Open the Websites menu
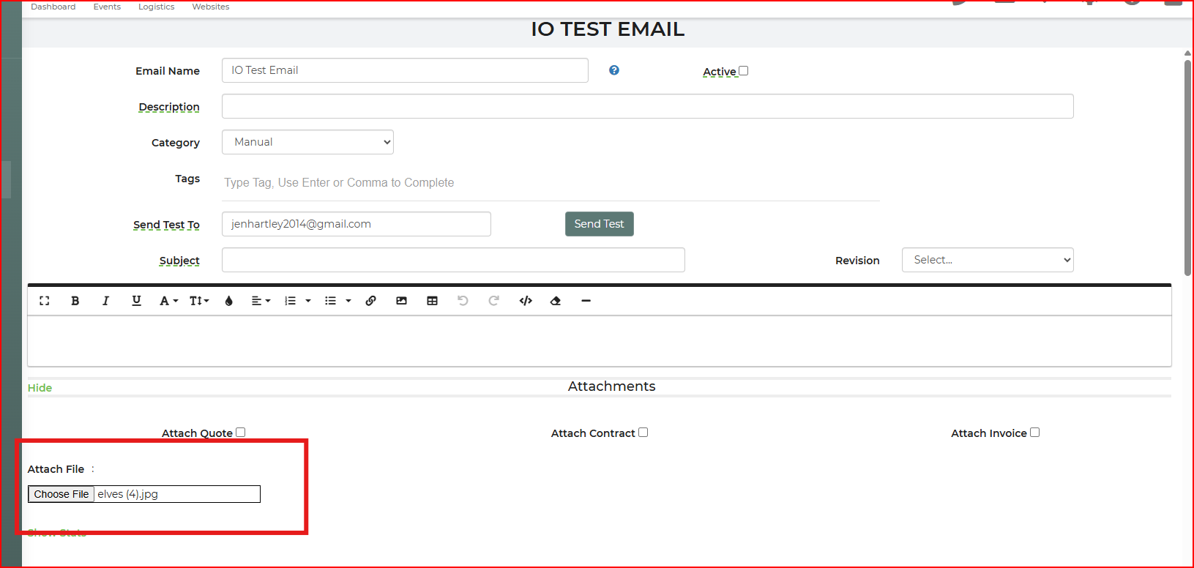Image resolution: width=1194 pixels, height=568 pixels. [211, 7]
